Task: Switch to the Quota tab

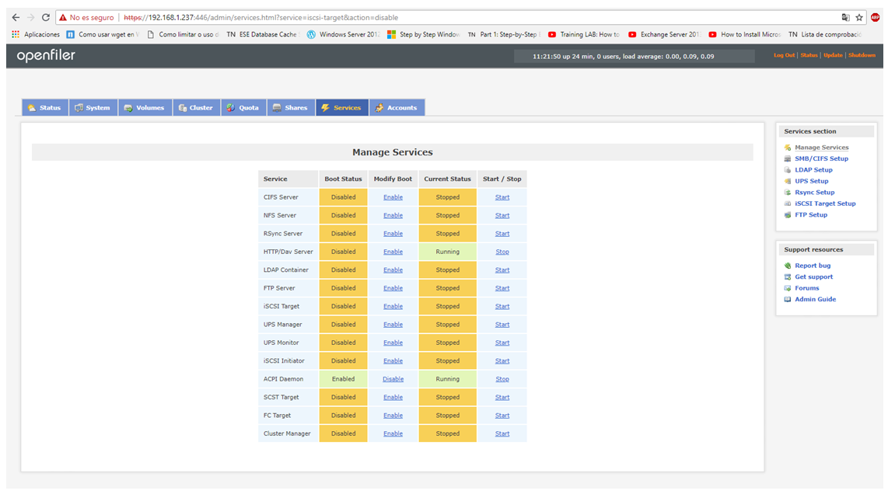Action: click(243, 107)
